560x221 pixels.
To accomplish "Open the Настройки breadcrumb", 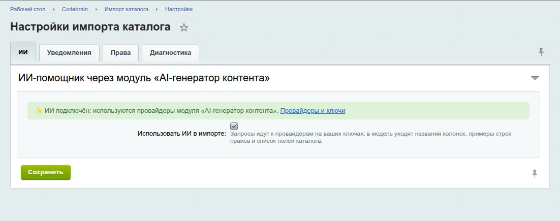I will 178,9.
